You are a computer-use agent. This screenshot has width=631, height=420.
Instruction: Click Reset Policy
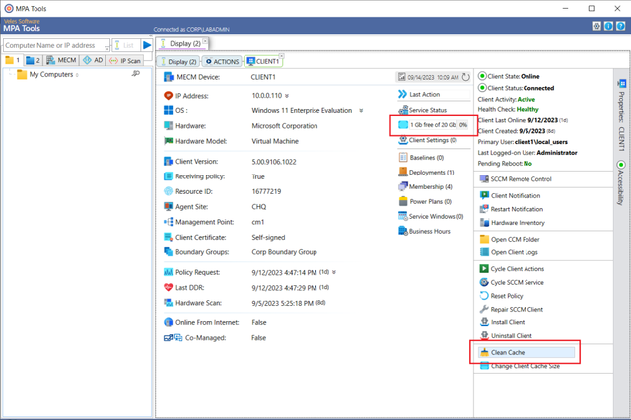coord(502,296)
